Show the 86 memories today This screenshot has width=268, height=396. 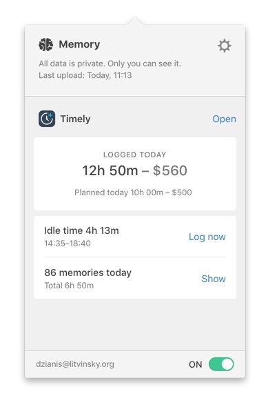(214, 279)
